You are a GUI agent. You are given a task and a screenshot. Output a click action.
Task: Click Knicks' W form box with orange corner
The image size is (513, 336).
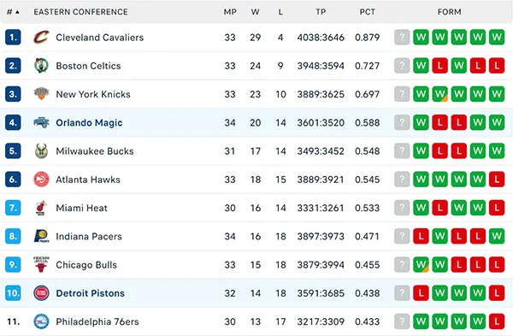(439, 94)
